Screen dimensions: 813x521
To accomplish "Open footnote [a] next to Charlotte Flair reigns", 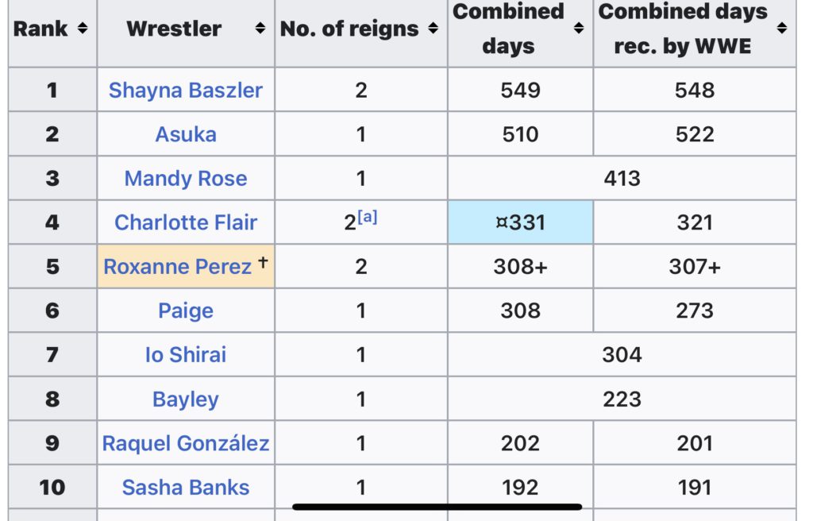I will pos(368,218).
